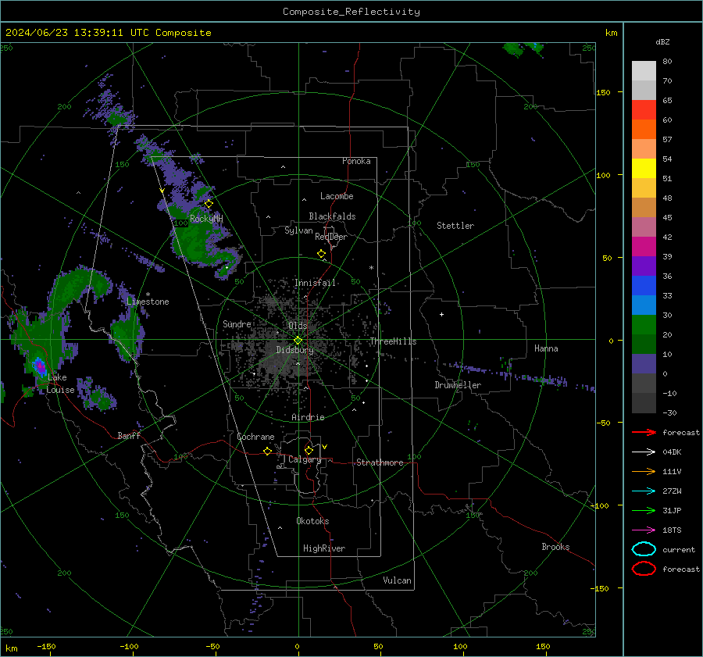Select the magenta 18TS arrow icon

coord(644,530)
